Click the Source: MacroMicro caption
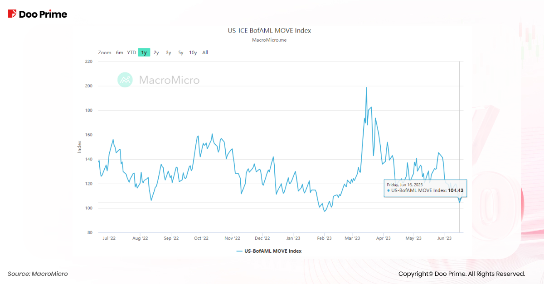The image size is (544, 284). click(x=38, y=274)
